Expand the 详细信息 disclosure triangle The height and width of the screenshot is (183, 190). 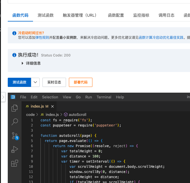click(x=22, y=63)
